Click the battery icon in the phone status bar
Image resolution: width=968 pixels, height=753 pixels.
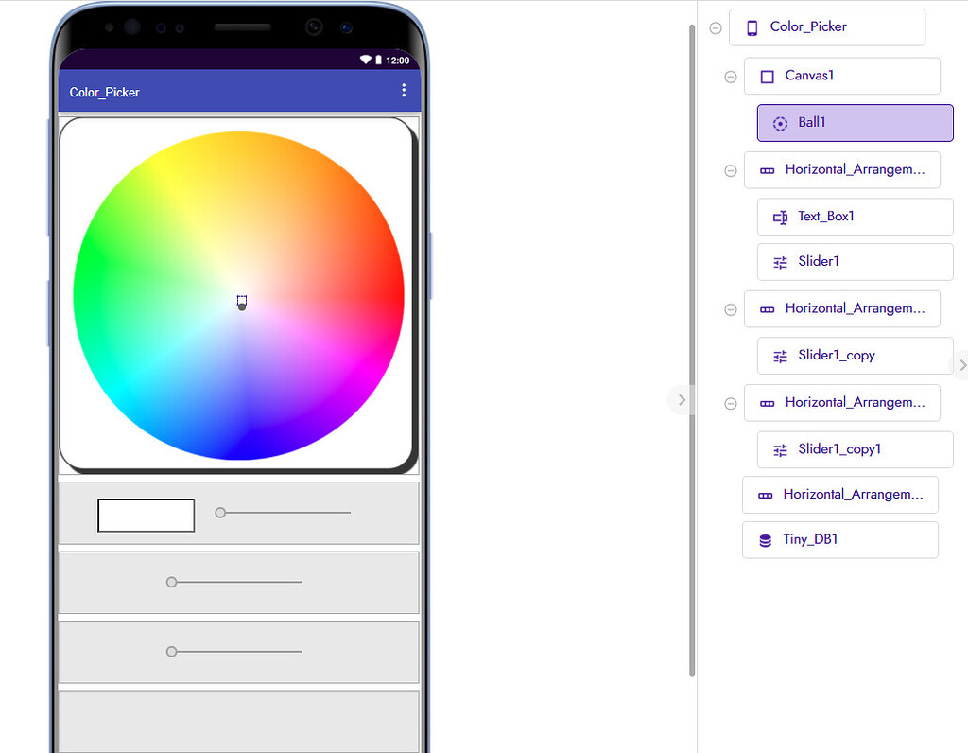pyautogui.click(x=379, y=61)
